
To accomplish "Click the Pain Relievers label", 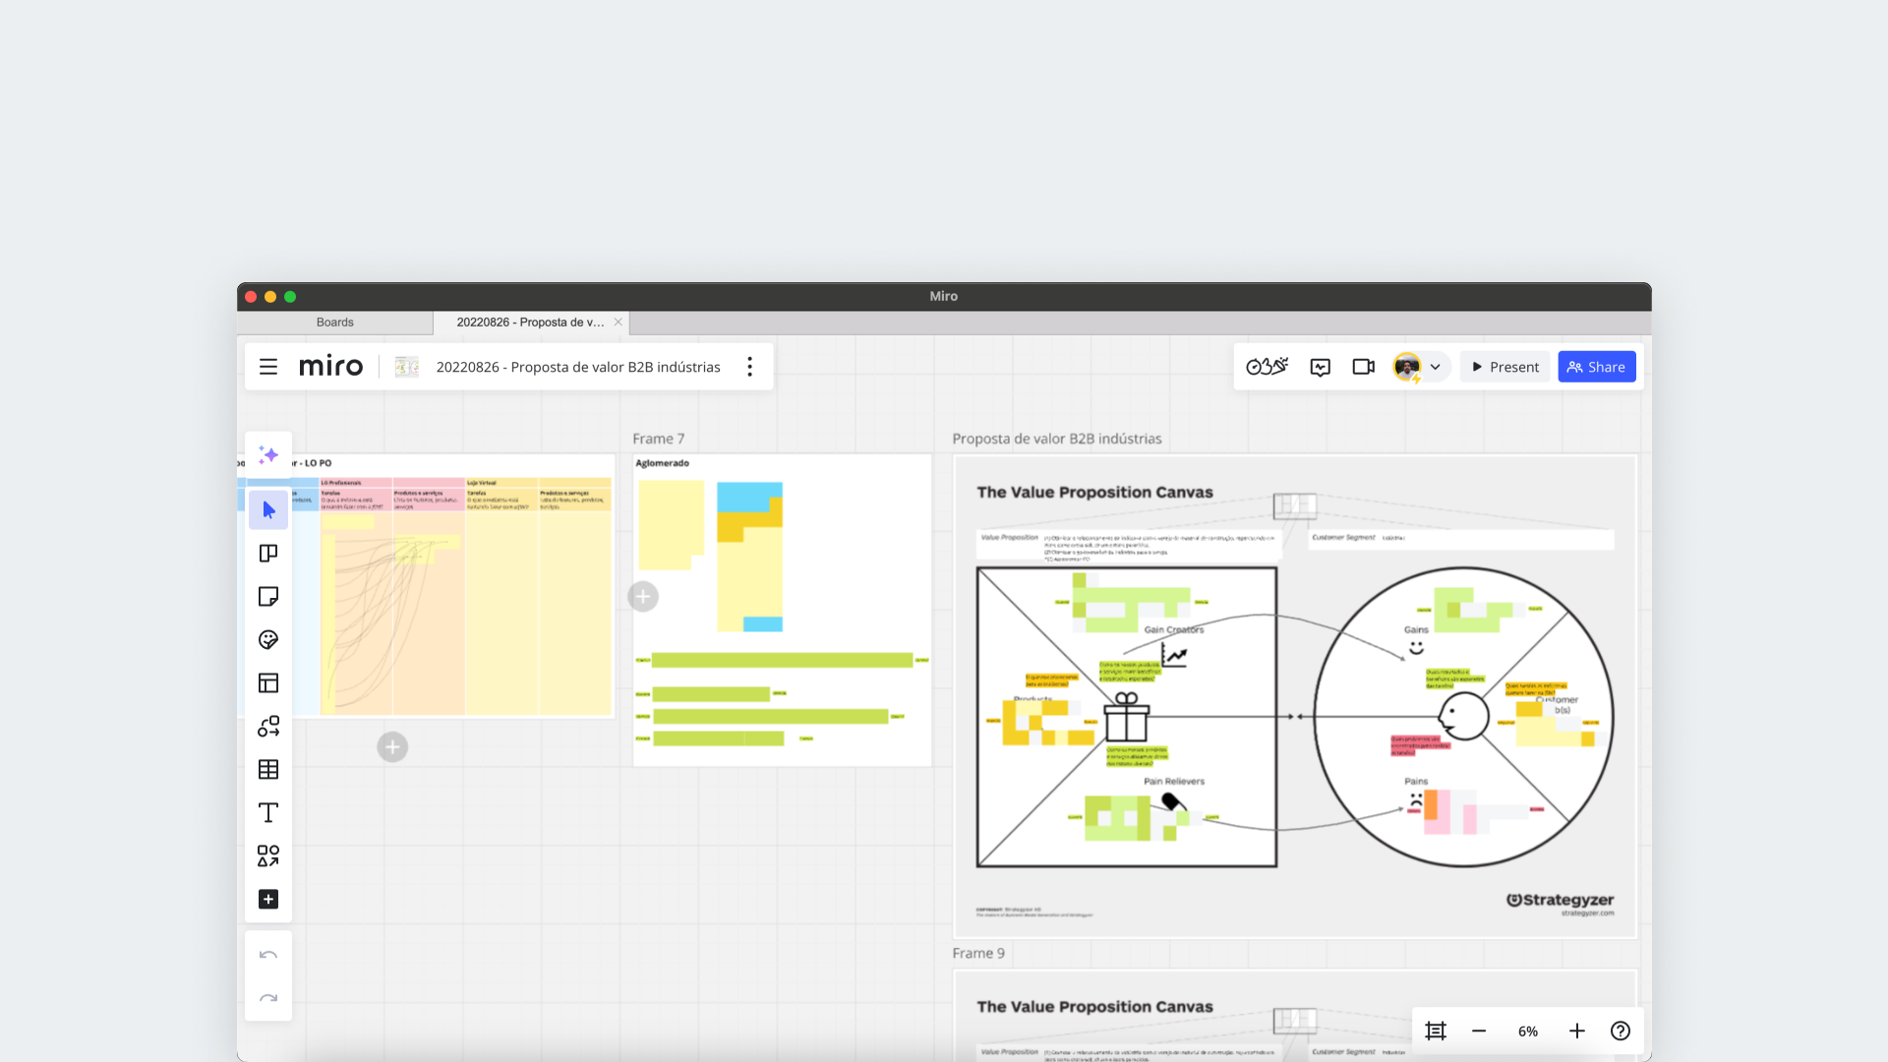I will point(1174,782).
